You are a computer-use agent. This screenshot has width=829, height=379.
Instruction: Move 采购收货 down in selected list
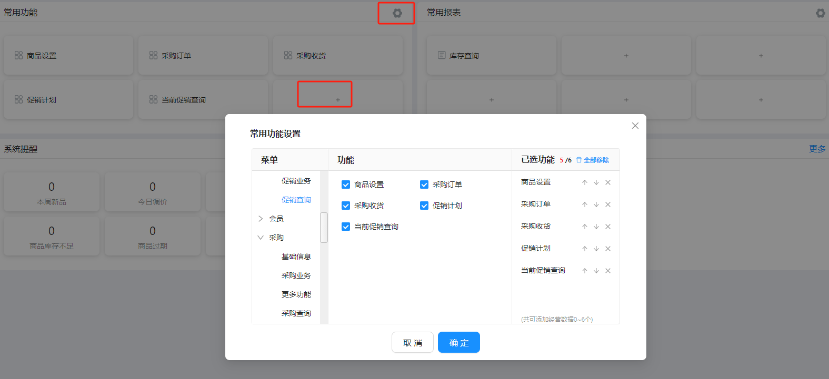coord(596,227)
